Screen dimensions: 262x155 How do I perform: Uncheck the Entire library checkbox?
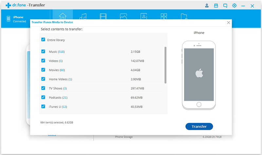(x=43, y=40)
